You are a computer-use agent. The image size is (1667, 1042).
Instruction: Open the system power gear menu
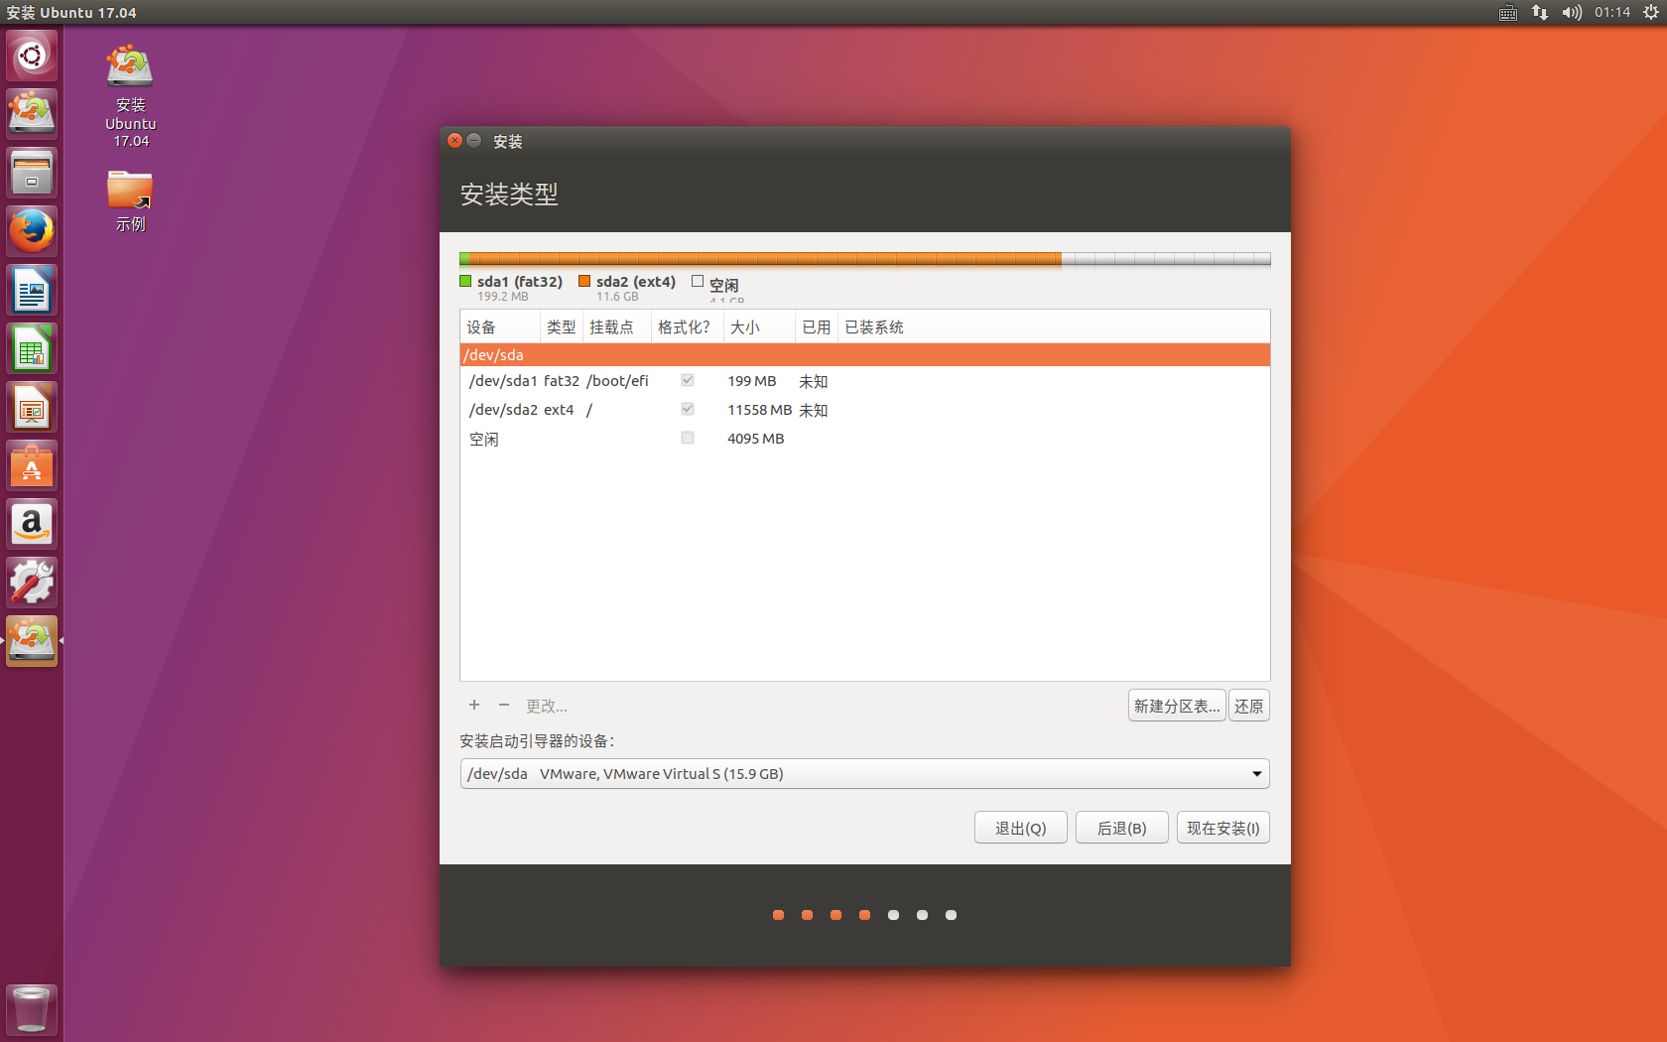pos(1650,13)
